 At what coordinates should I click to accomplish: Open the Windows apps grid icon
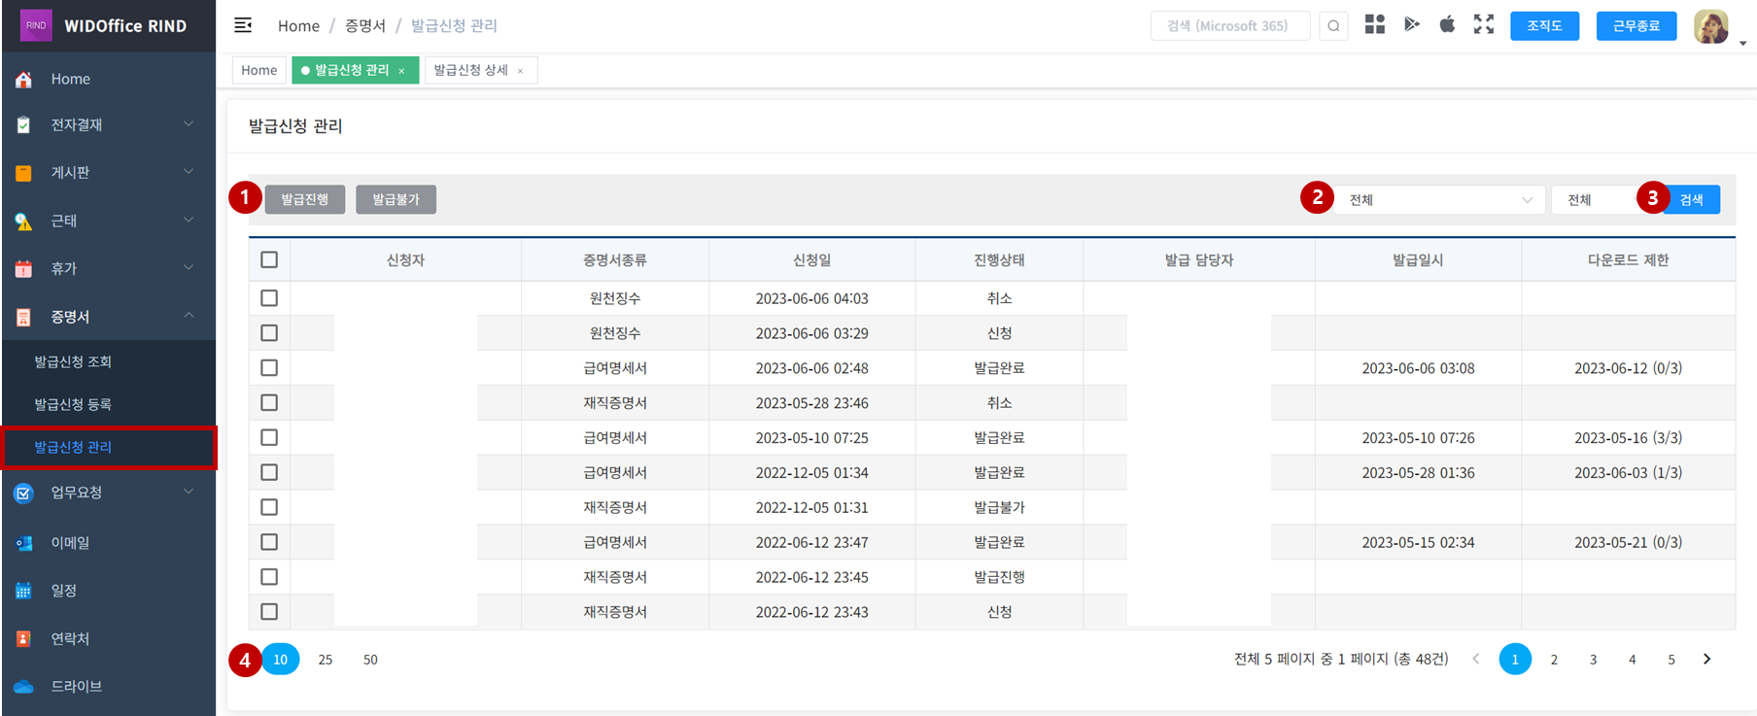pos(1374,25)
